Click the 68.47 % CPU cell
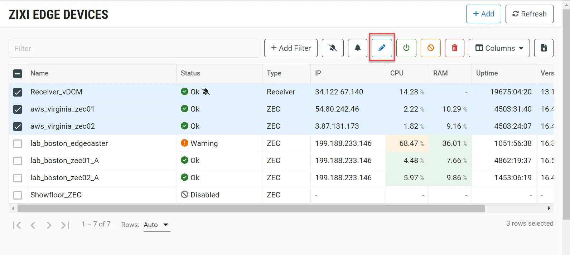This screenshot has height=255, width=570. (407, 143)
